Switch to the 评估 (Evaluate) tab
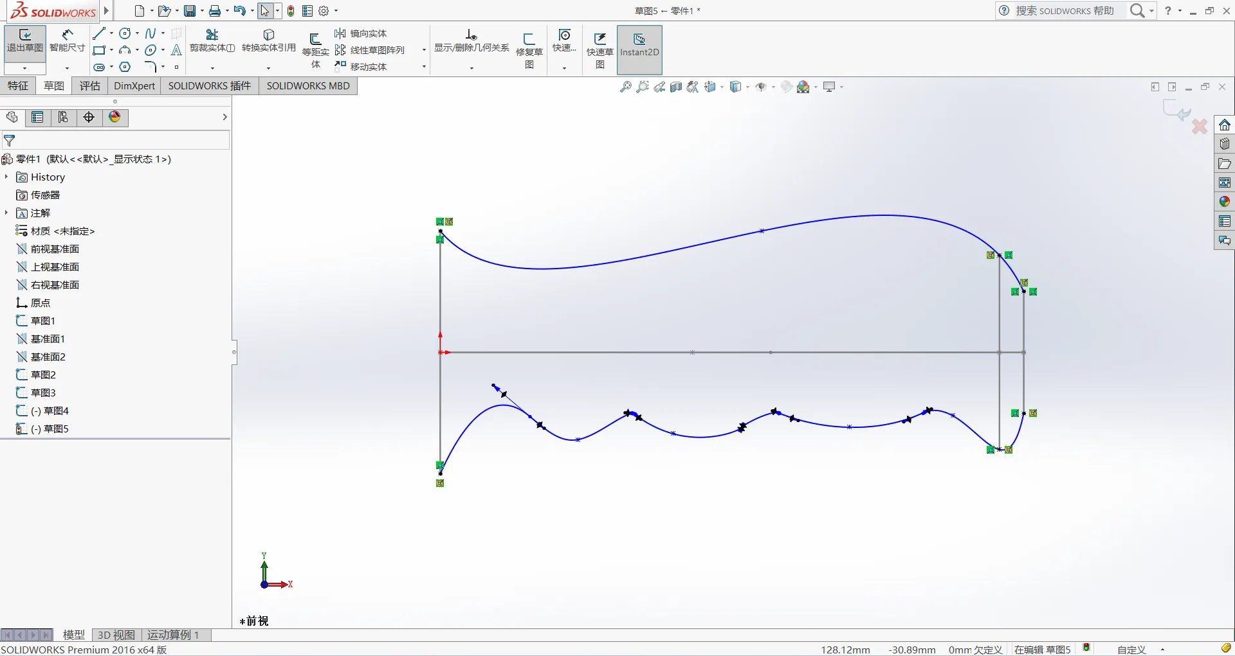1235x656 pixels. coord(90,86)
